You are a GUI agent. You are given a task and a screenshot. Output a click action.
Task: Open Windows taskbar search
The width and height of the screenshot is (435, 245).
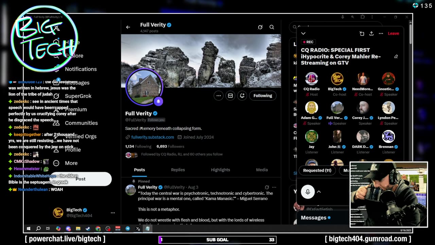[38, 229]
